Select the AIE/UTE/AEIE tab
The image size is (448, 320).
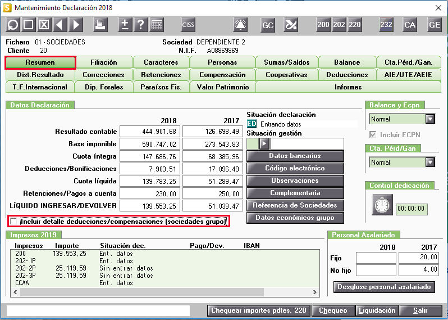(x=409, y=75)
